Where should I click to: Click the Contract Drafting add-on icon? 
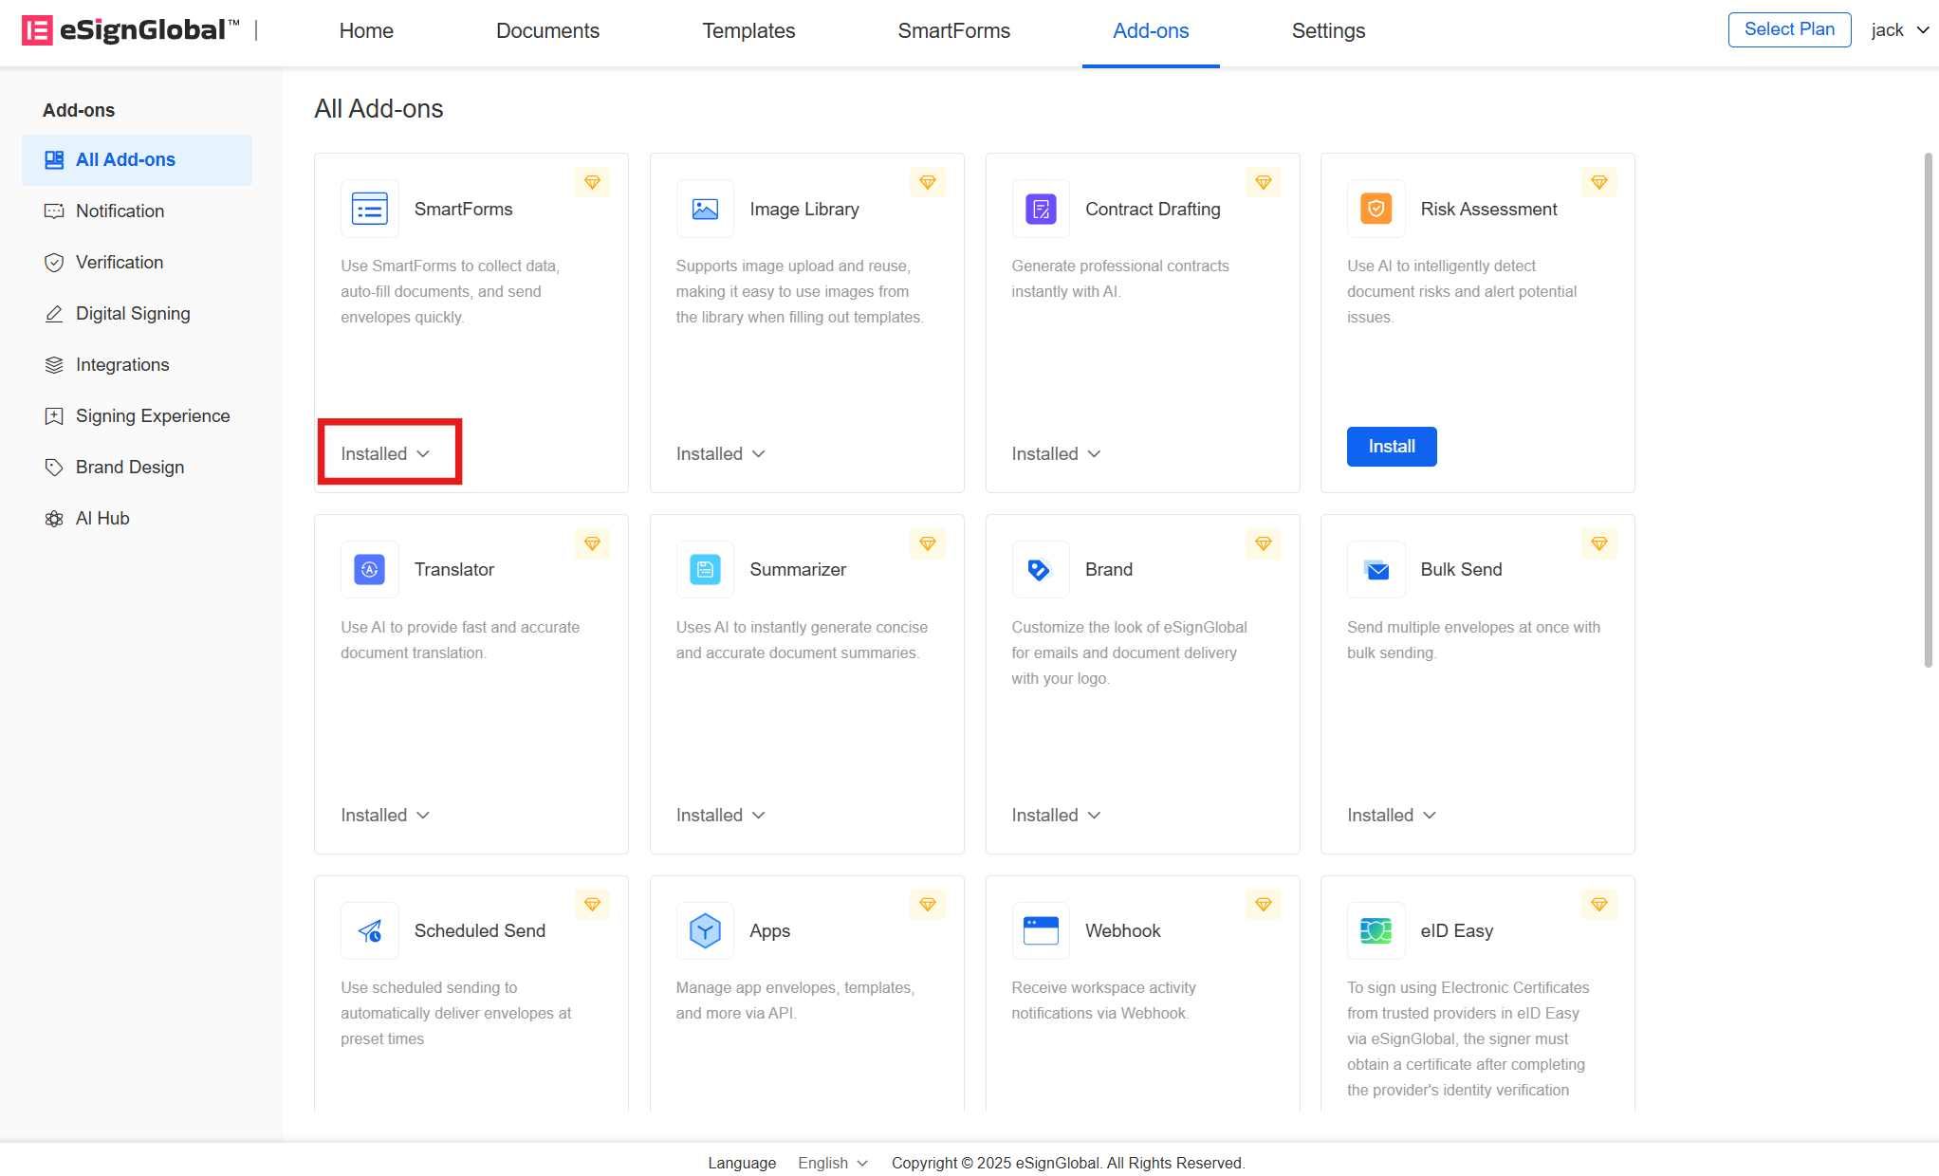point(1041,209)
